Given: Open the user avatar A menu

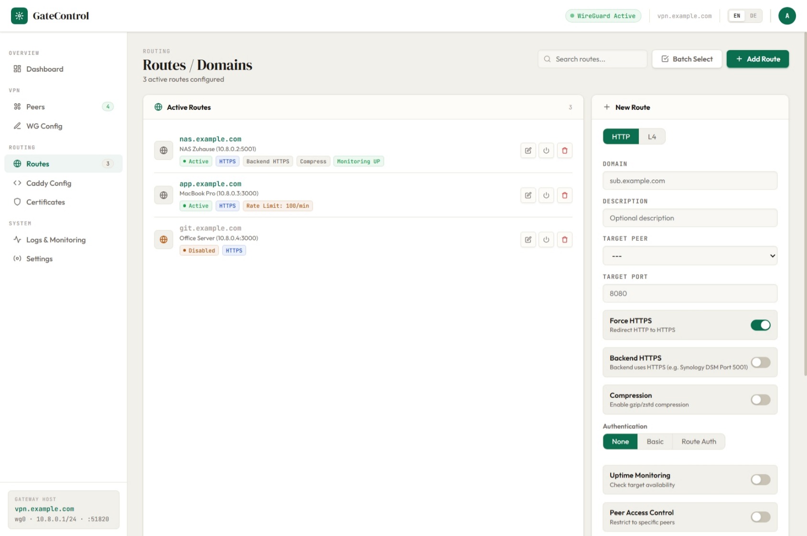Looking at the screenshot, I should (786, 16).
